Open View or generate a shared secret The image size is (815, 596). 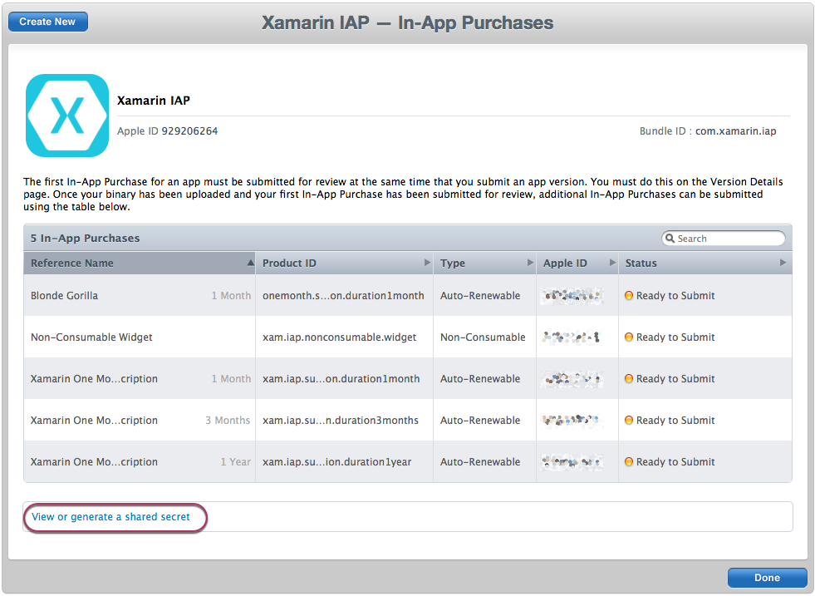[110, 517]
